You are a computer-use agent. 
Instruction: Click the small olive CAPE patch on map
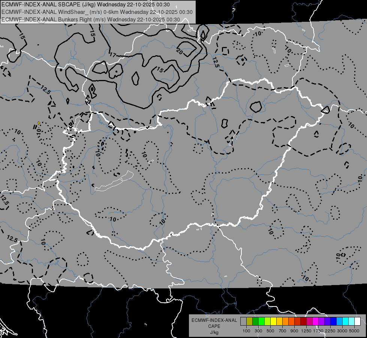coord(39,123)
